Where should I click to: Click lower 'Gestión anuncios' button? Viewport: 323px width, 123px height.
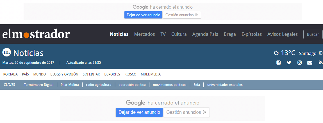(186, 112)
